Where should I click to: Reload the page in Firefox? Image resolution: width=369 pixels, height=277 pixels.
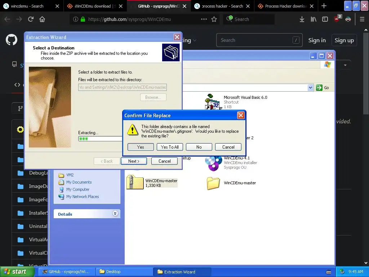31,19
